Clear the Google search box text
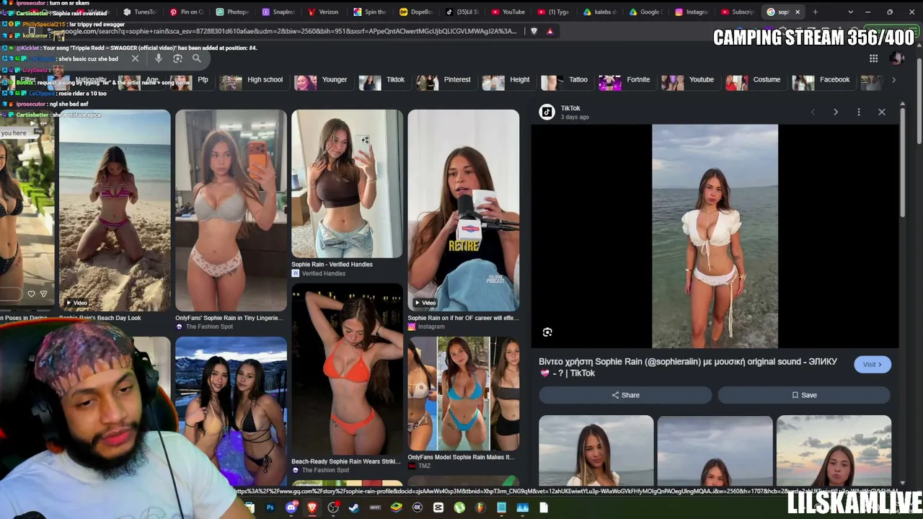The image size is (923, 519). pyautogui.click(x=135, y=58)
